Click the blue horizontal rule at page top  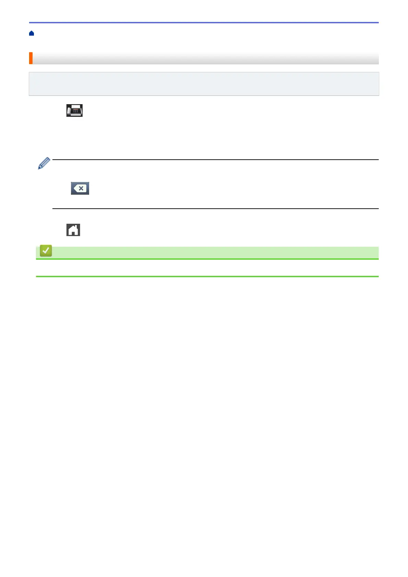pos(204,23)
